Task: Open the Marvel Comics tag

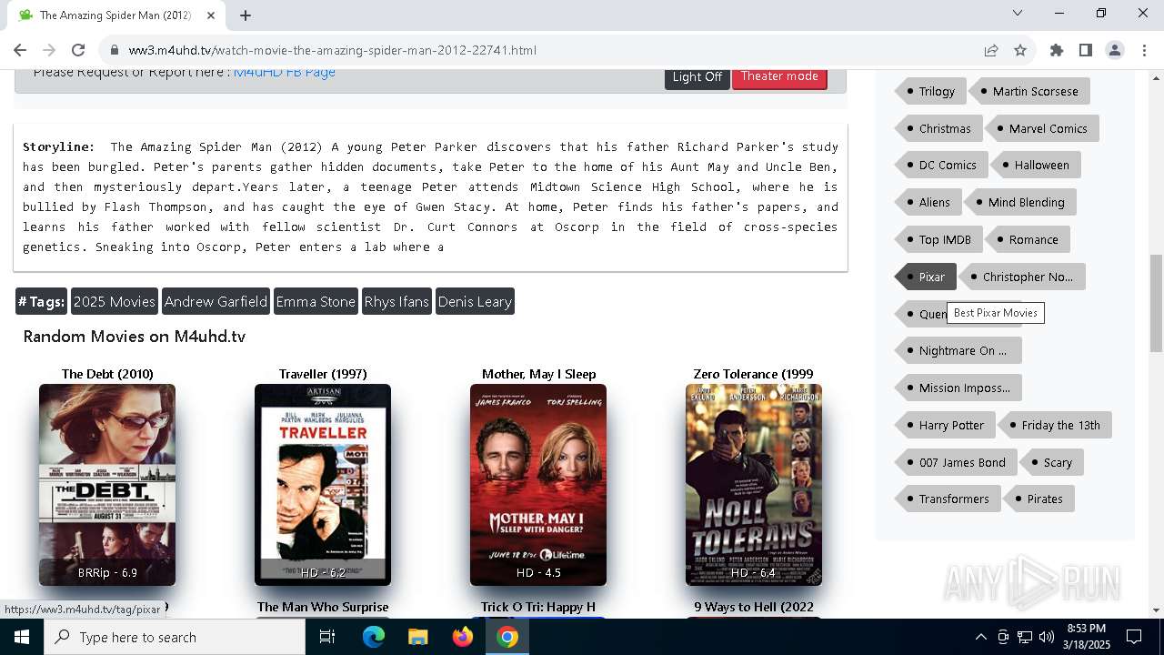Action: click(x=1042, y=128)
